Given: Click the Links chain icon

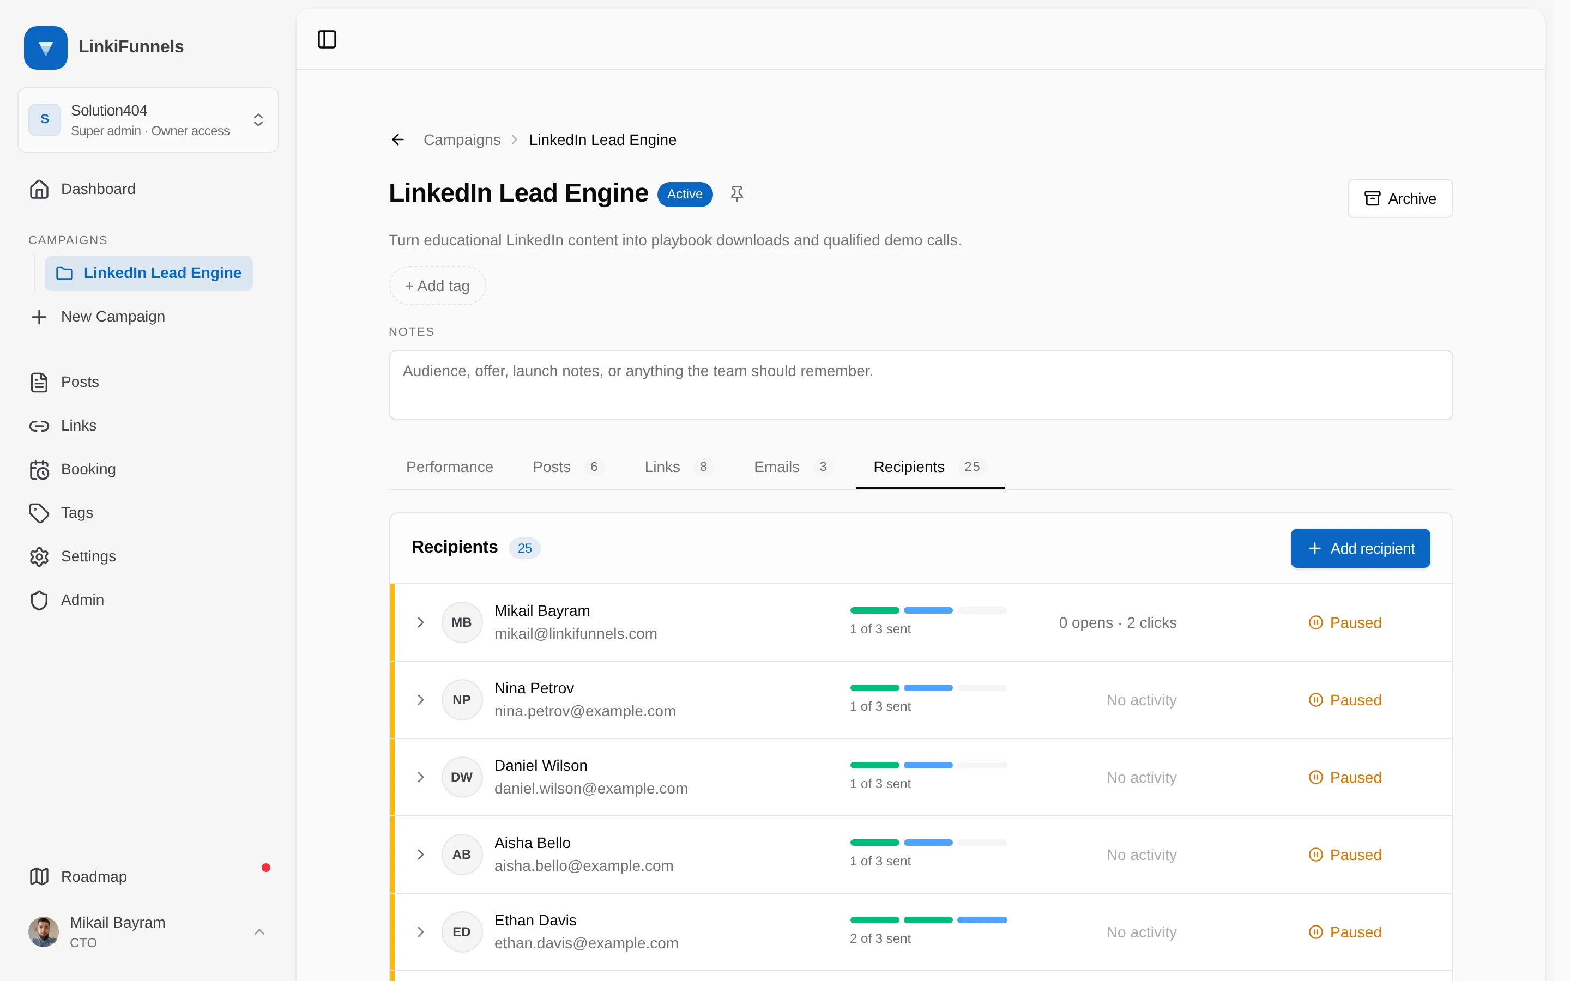Looking at the screenshot, I should click(x=39, y=426).
